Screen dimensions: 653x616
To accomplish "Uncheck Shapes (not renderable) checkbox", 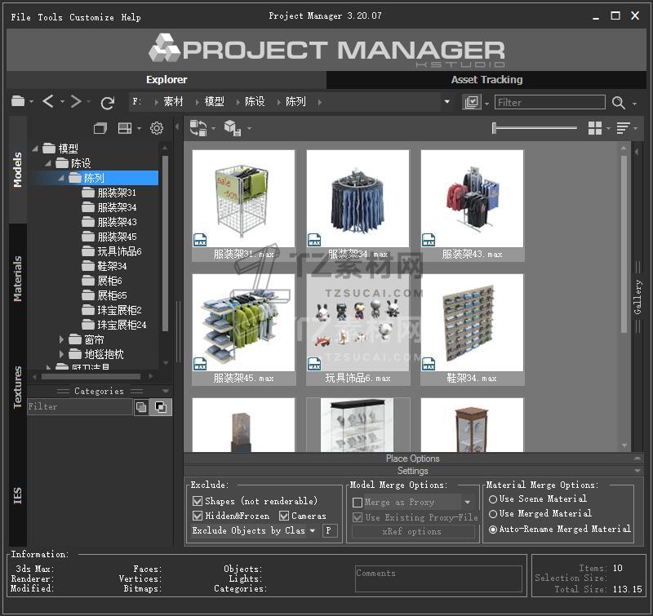I will [x=198, y=501].
